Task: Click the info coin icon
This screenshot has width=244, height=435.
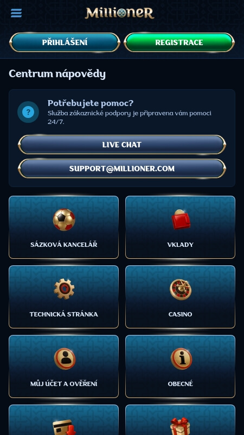Action: [x=181, y=359]
